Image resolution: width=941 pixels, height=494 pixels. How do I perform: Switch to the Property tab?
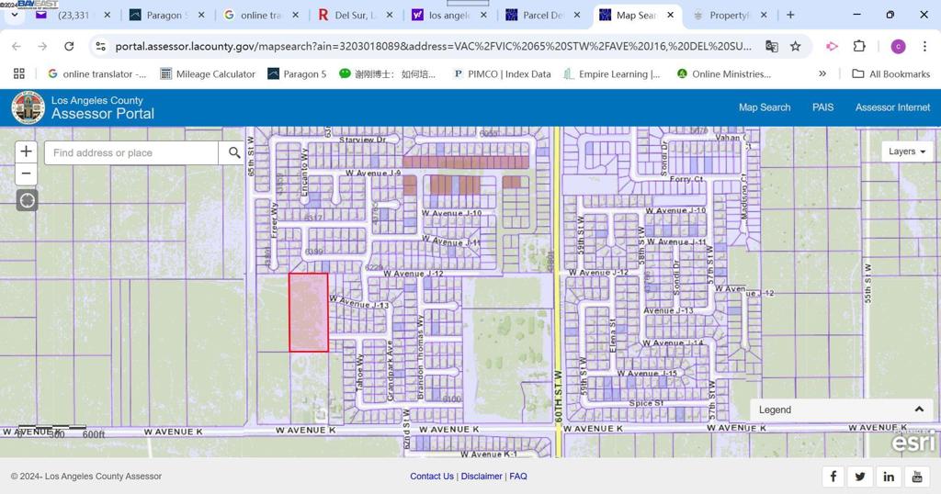[x=730, y=15]
